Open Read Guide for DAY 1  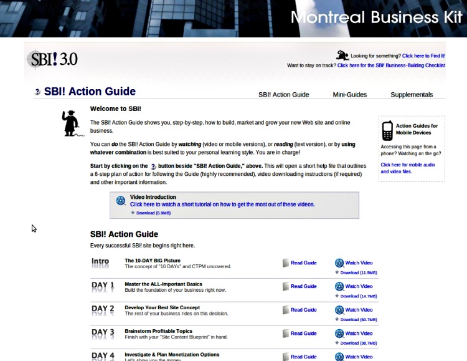point(303,286)
